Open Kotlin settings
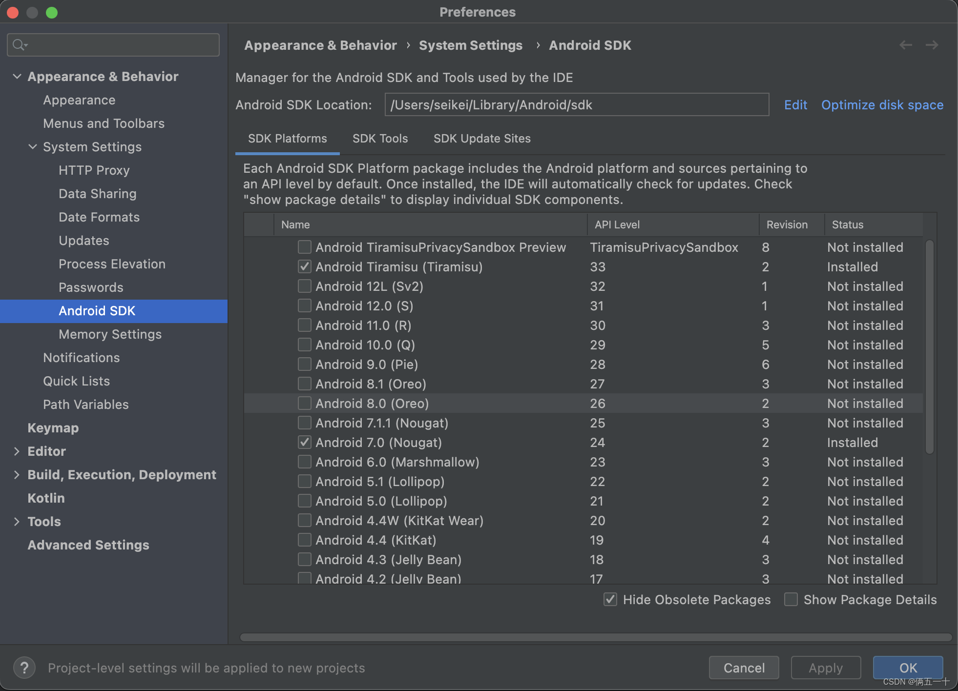Viewport: 958px width, 691px height. tap(46, 498)
